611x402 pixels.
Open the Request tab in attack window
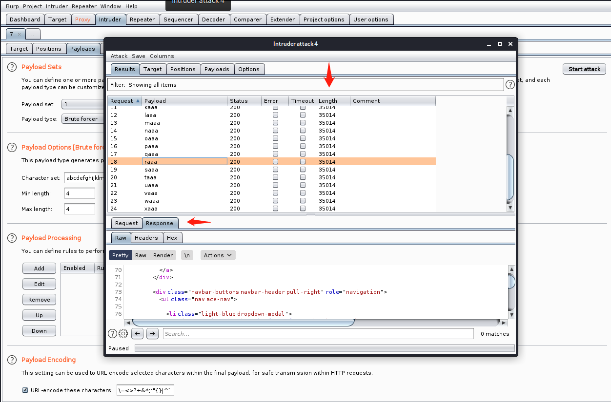[126, 223]
